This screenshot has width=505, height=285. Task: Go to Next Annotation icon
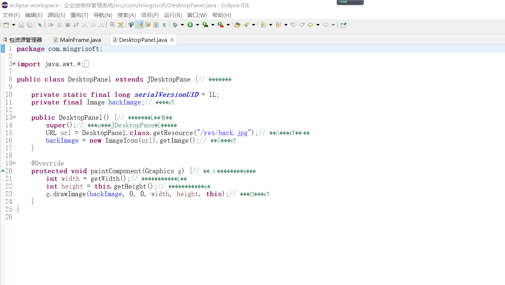263,25
